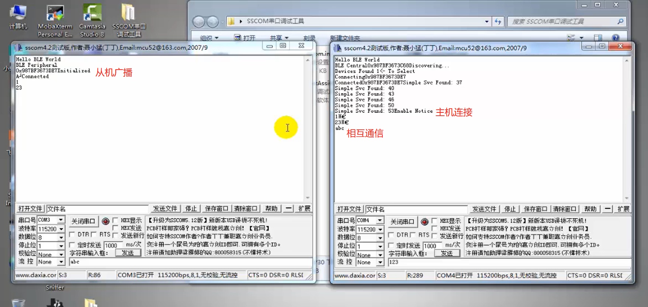
Task: Click the string input containing 123
Action: pyautogui.click(x=509, y=262)
